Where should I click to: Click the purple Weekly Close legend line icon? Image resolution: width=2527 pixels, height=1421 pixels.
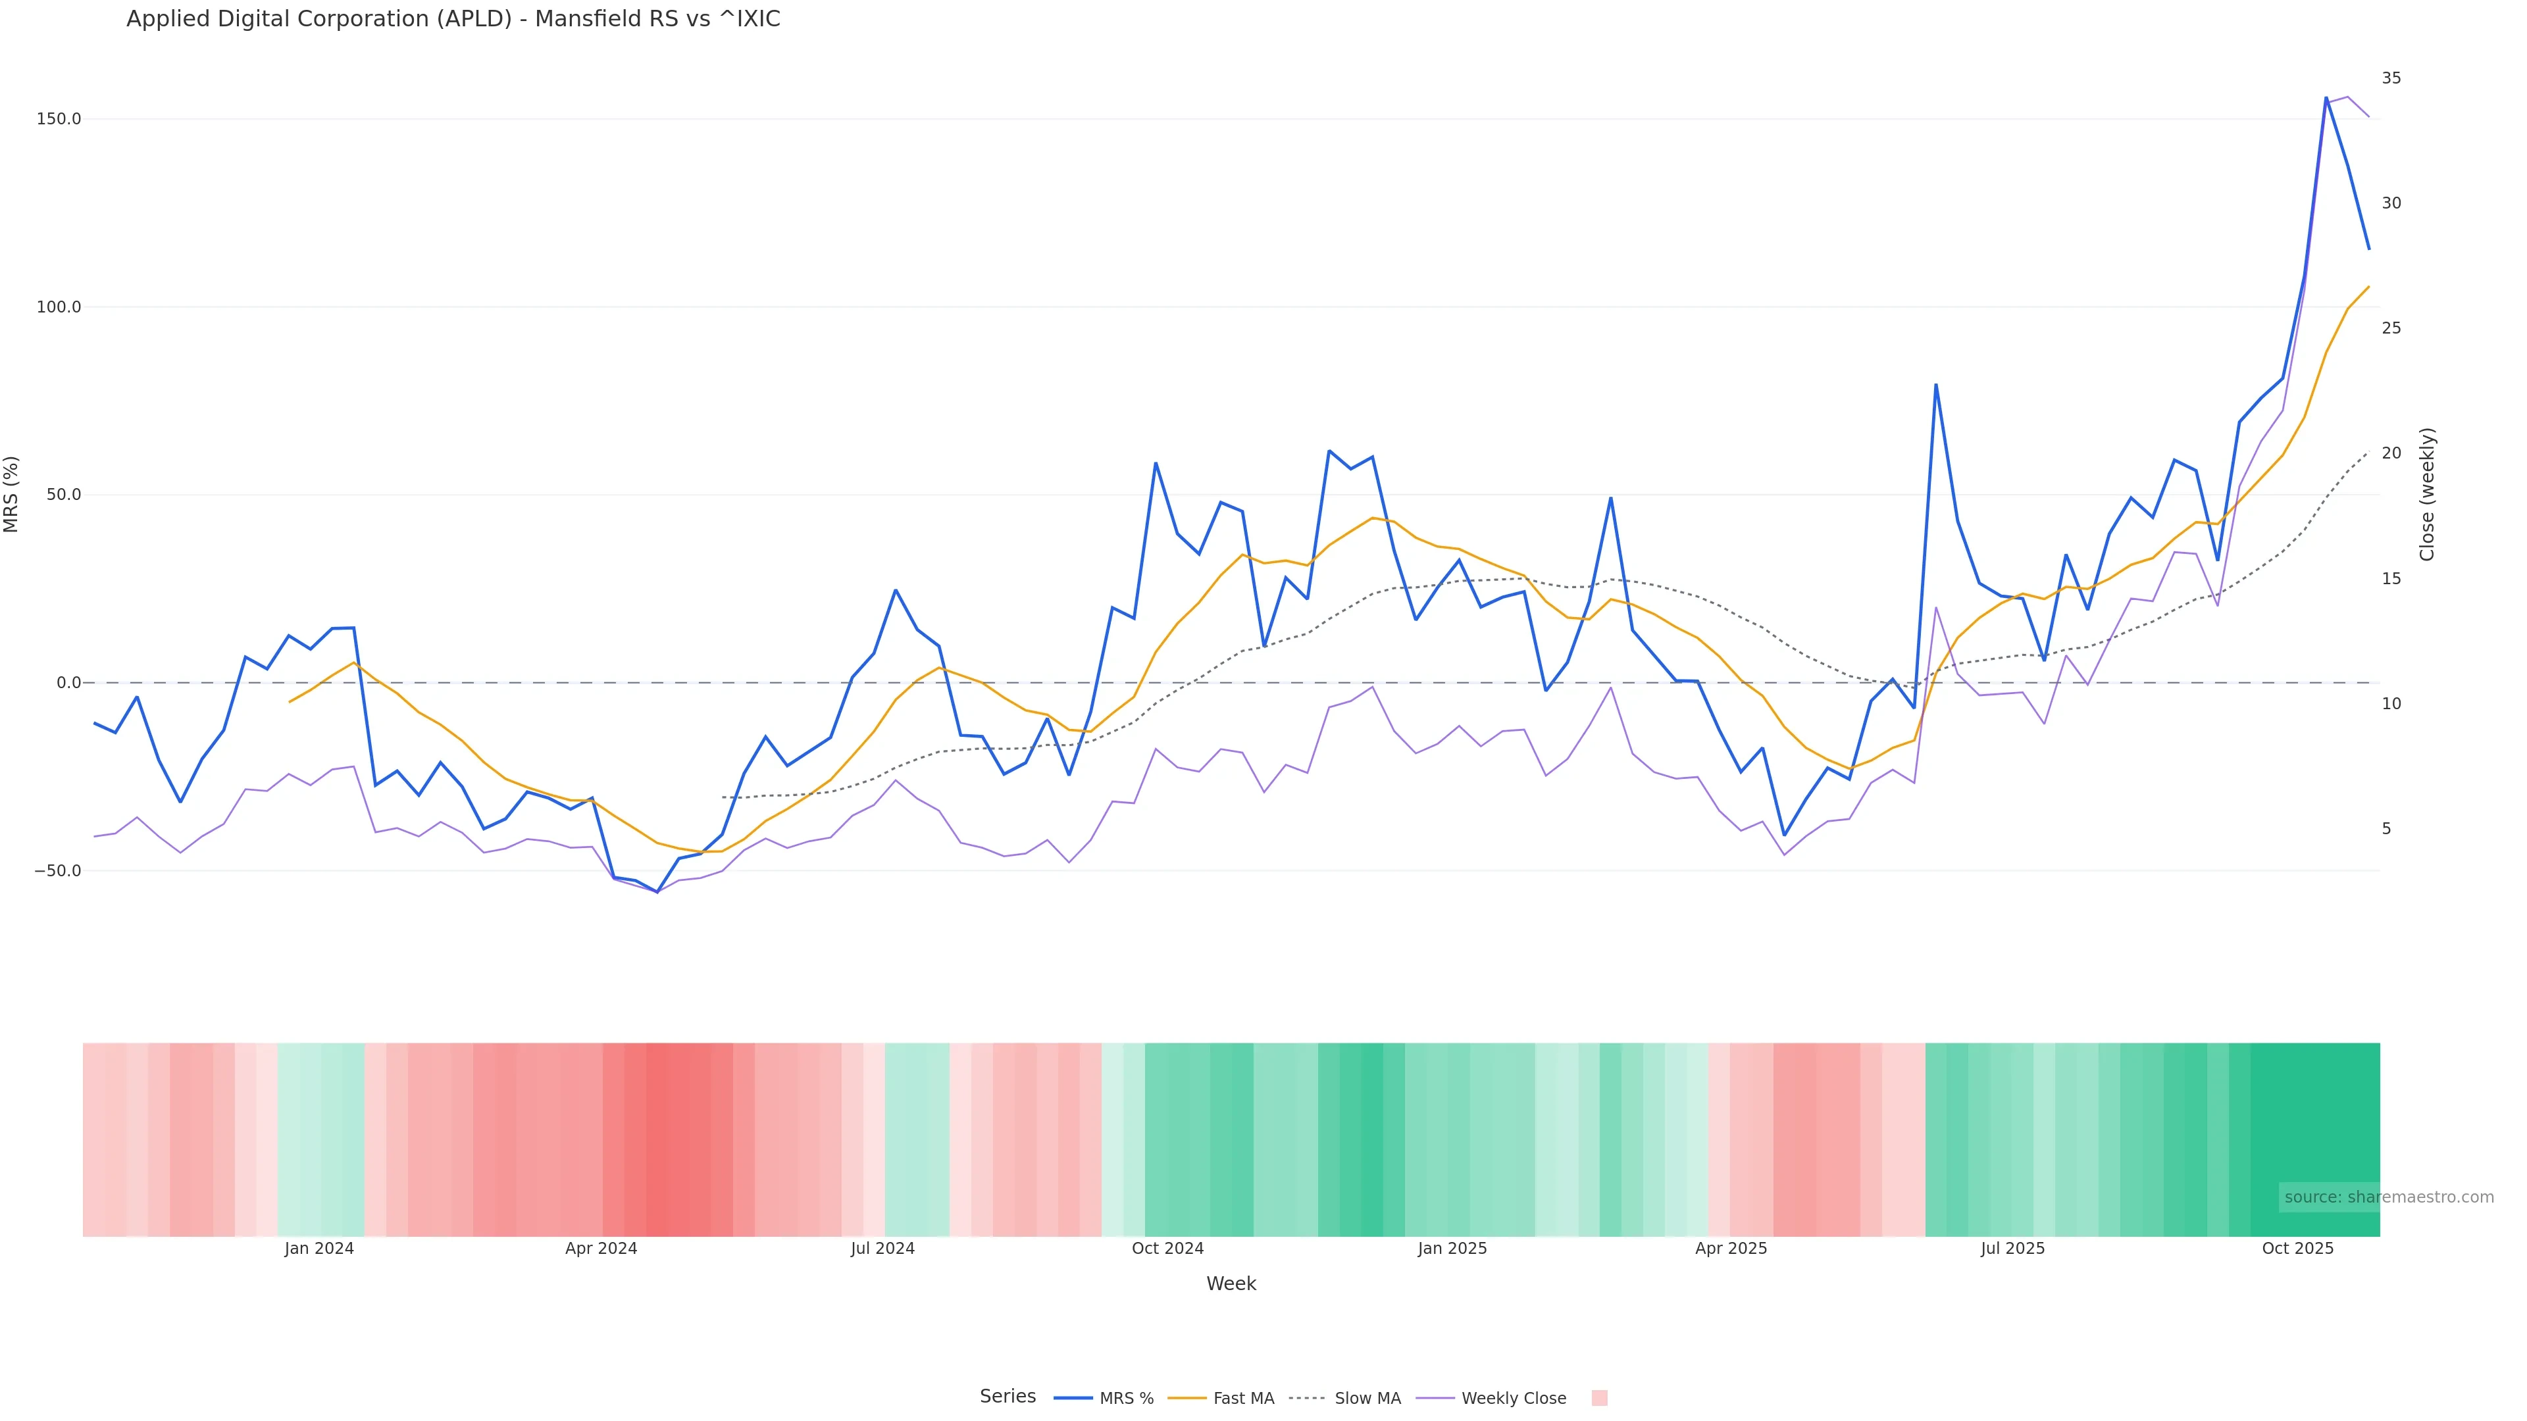pos(1435,1399)
